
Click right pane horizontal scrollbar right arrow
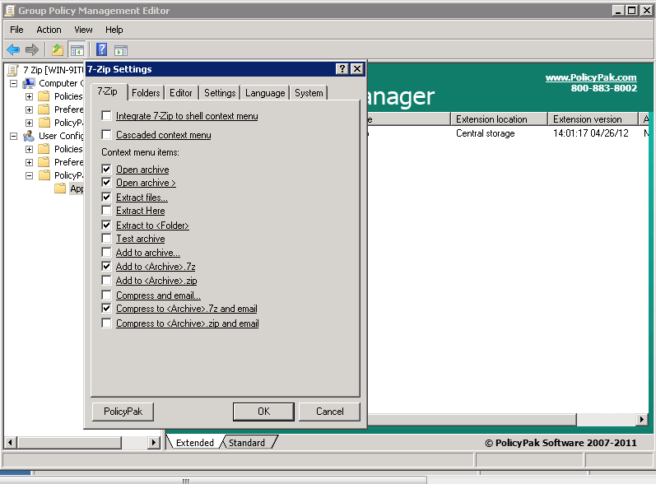(642, 419)
